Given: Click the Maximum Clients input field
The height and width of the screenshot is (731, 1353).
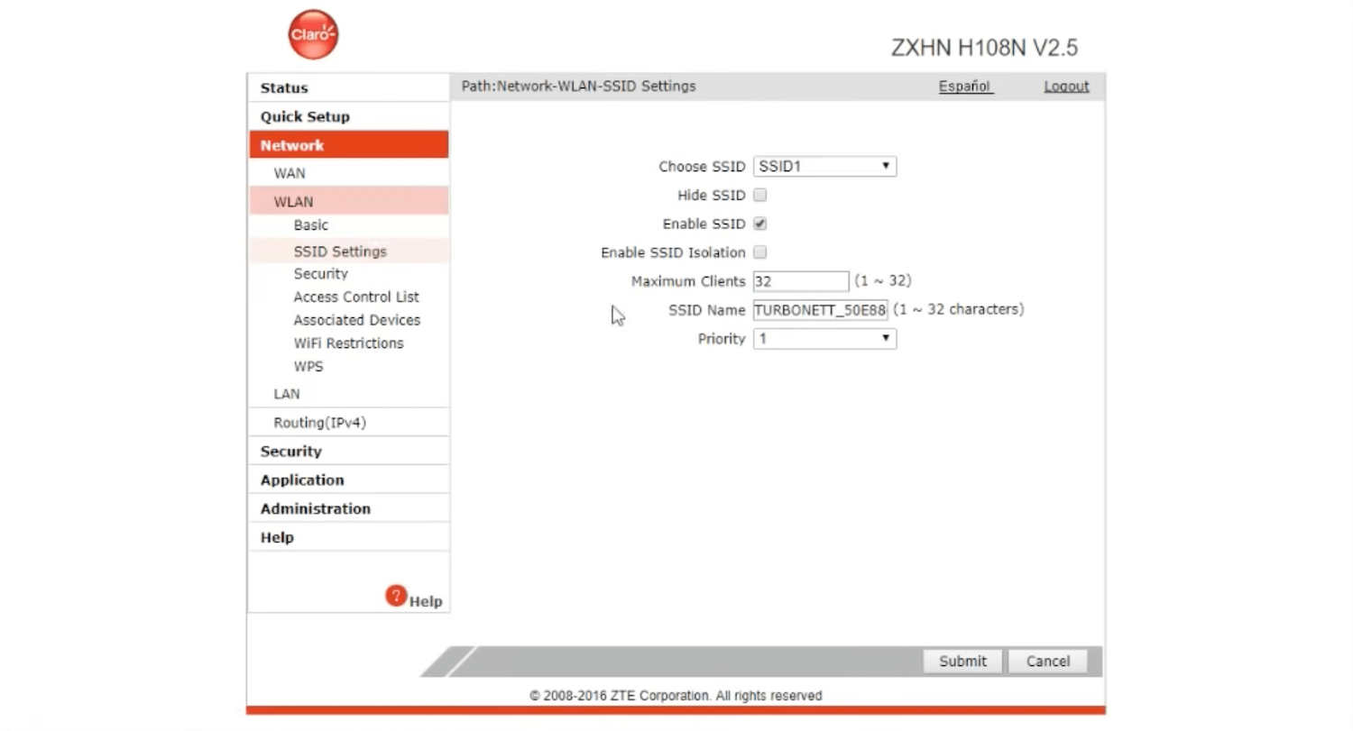Looking at the screenshot, I should coord(800,281).
